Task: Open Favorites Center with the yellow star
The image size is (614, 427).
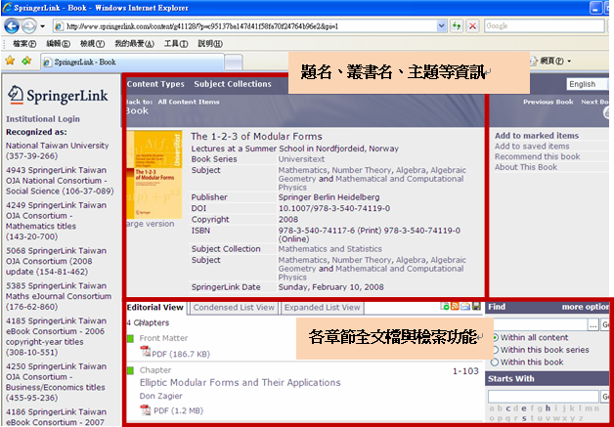Action: pyautogui.click(x=10, y=61)
